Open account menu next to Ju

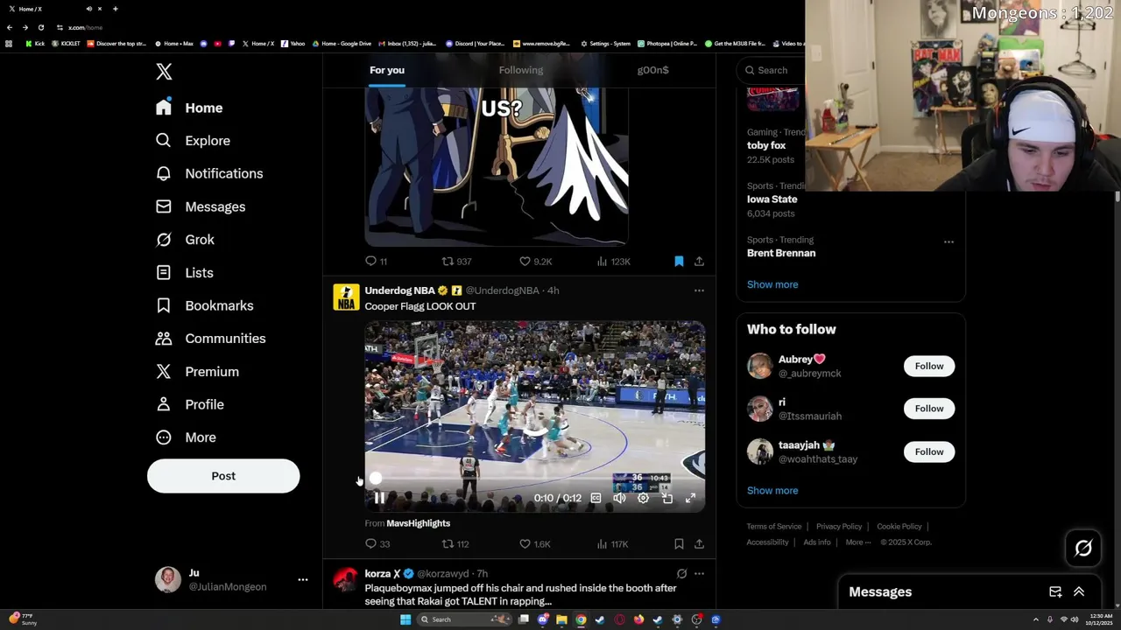[x=302, y=579]
